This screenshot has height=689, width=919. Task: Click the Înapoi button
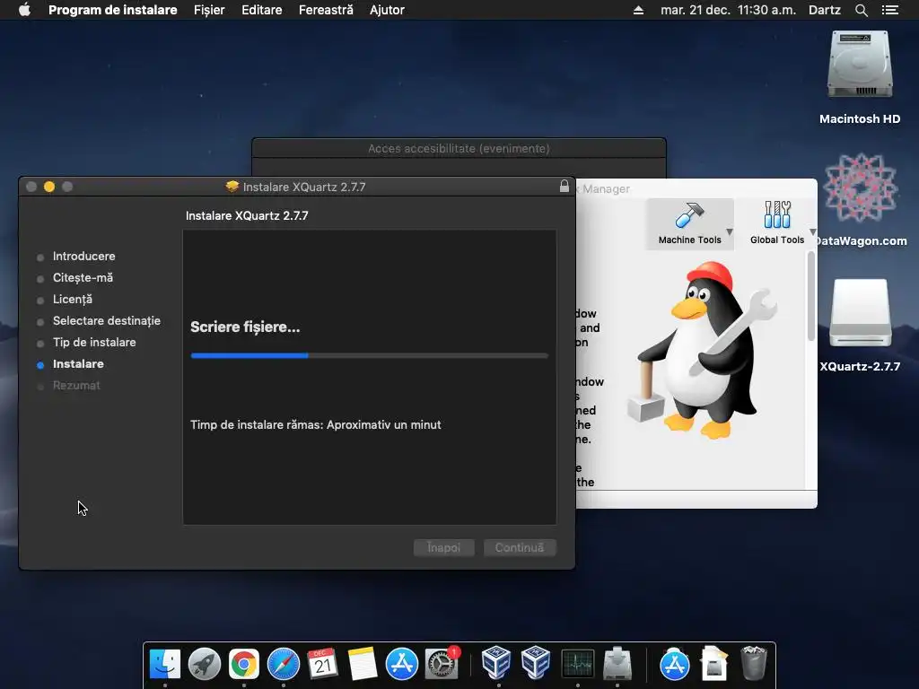(x=443, y=548)
